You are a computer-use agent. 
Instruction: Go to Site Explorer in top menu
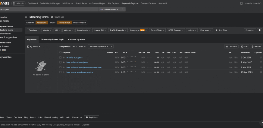[x=114, y=3]
